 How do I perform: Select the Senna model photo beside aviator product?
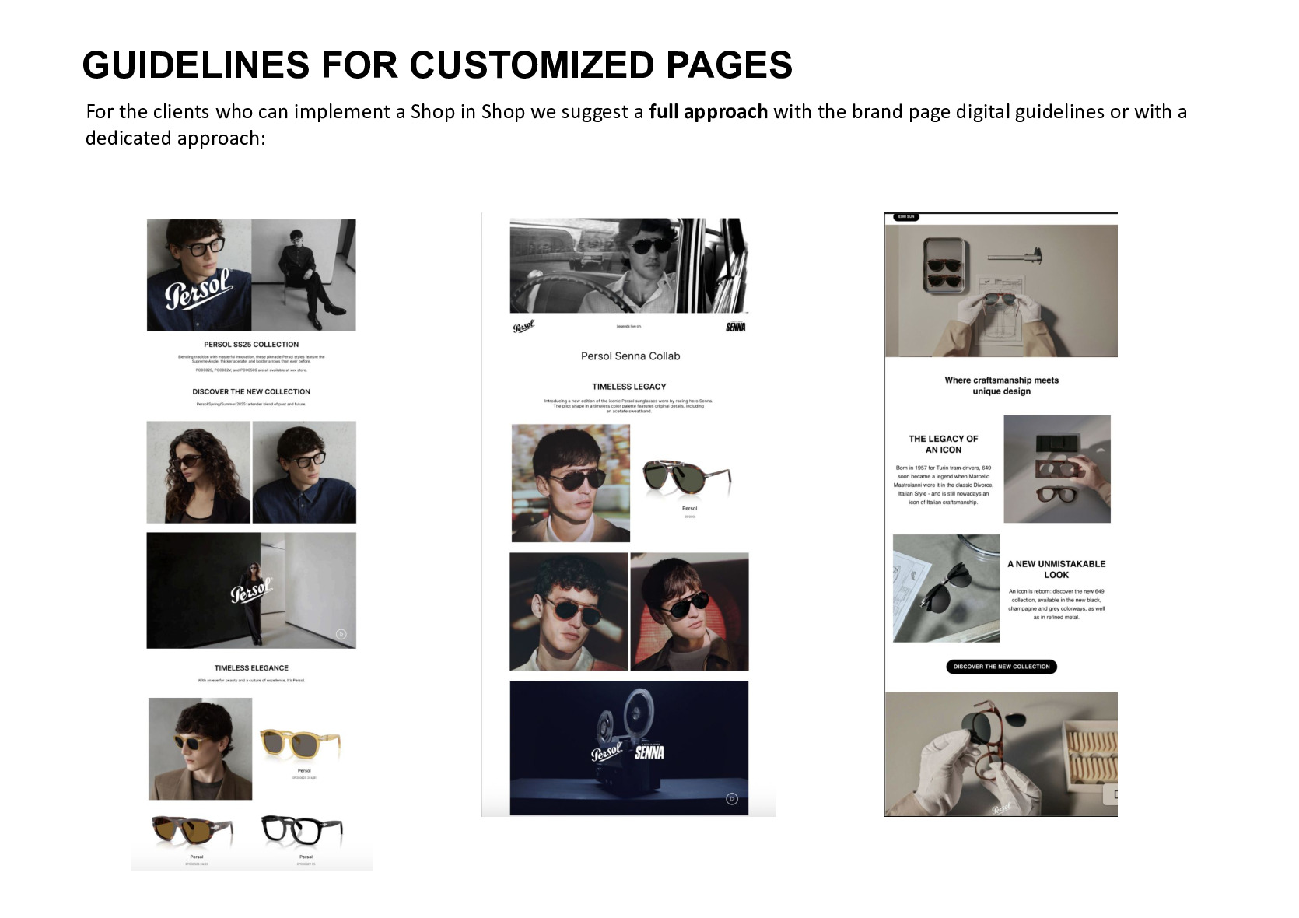click(x=571, y=483)
